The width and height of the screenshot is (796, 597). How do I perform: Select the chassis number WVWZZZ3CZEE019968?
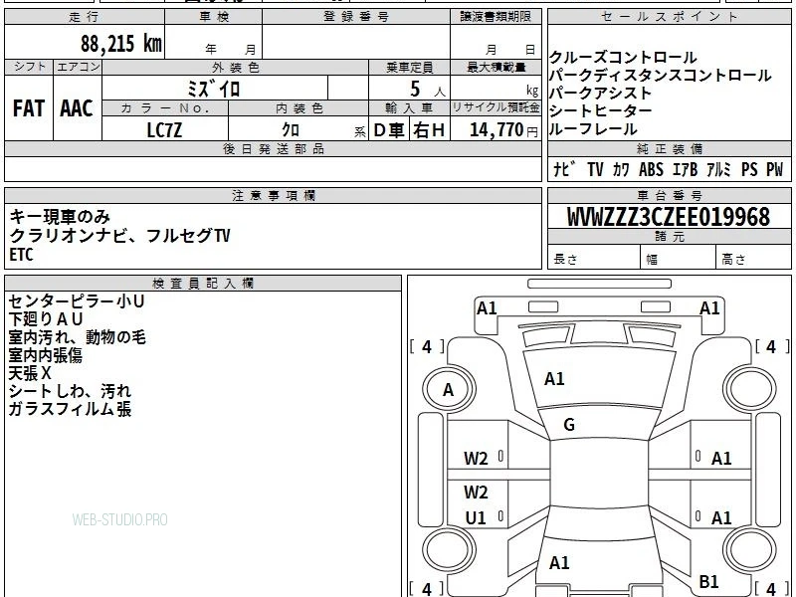coord(669,217)
